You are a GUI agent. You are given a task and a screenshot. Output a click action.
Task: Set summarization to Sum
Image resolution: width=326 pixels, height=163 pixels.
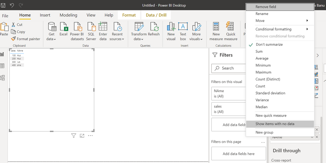pos(280,51)
